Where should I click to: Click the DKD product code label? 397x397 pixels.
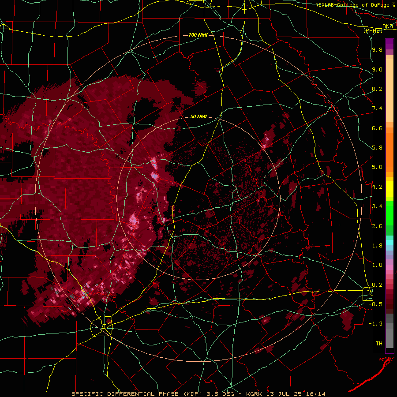pyautogui.click(x=388, y=26)
